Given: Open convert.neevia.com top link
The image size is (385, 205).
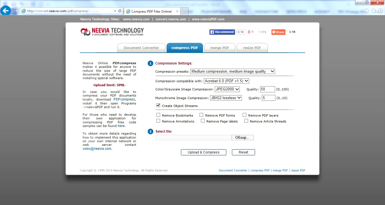Looking at the screenshot, I should 171,19.
